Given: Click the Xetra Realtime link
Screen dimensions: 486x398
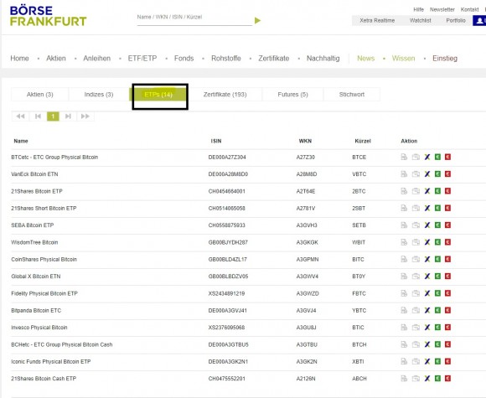Looking at the screenshot, I should pyautogui.click(x=377, y=20).
